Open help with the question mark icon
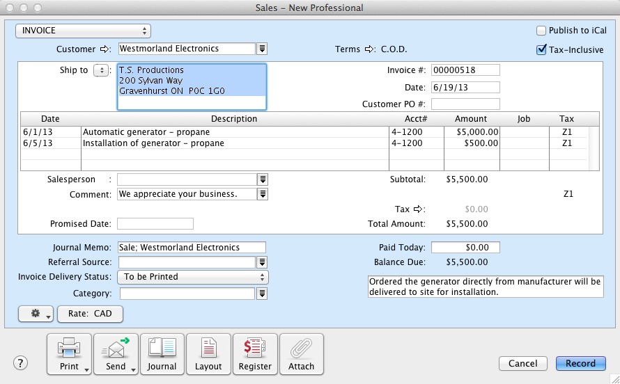 21,363
